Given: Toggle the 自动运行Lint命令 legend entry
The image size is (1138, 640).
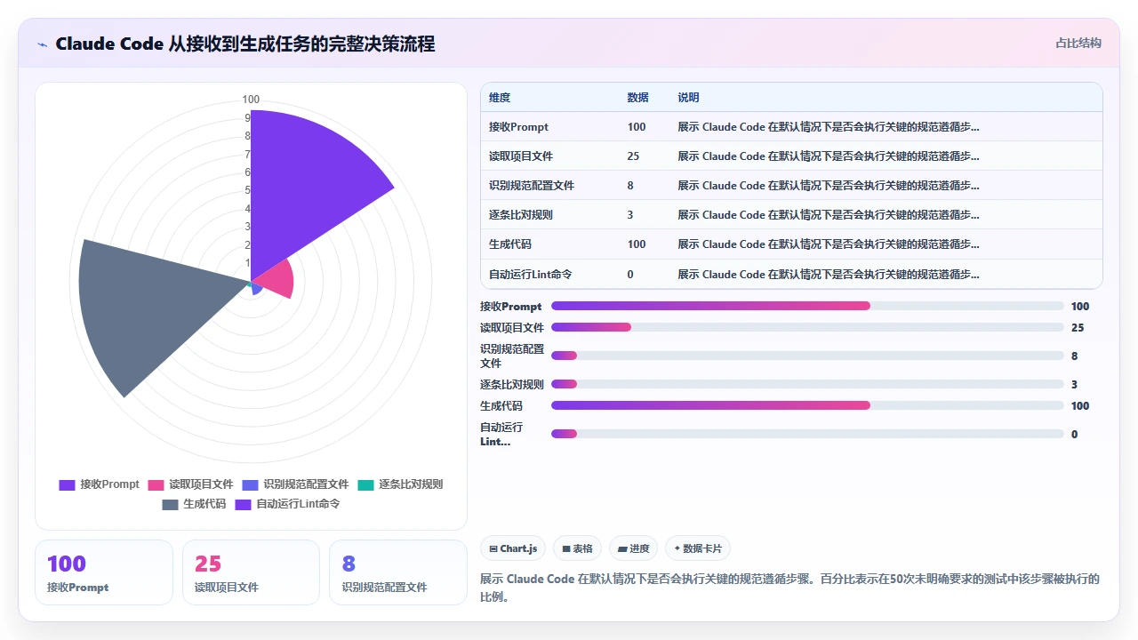Looking at the screenshot, I should pyautogui.click(x=287, y=504).
